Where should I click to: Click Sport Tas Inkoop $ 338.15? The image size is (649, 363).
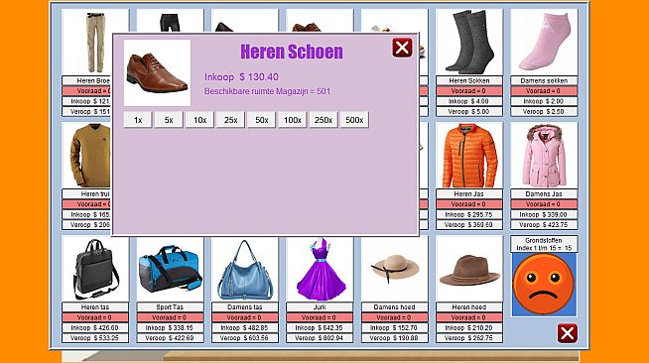pos(170,328)
